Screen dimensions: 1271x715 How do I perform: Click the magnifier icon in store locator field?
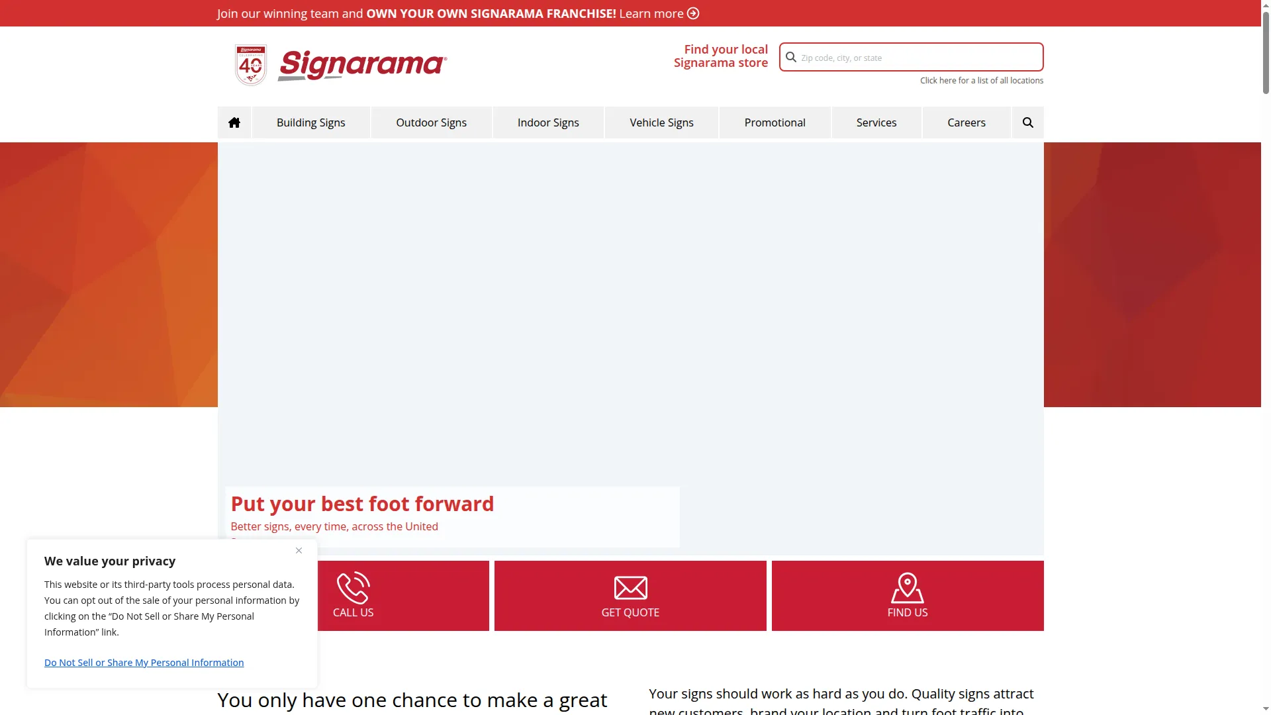(x=791, y=58)
